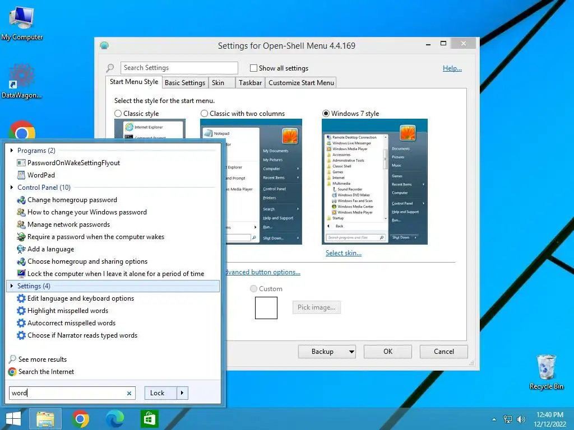Click the Windows 7 style preview thumbnail

coord(374,182)
